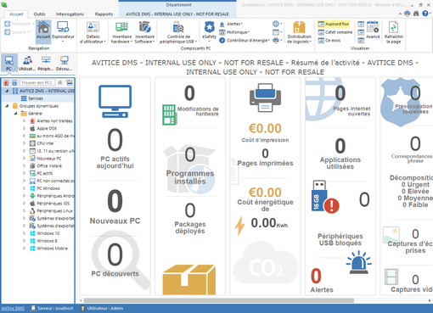This screenshot has height=313, width=433.
Task: Click scrollbar right arrow at bottom
Action: (430, 300)
